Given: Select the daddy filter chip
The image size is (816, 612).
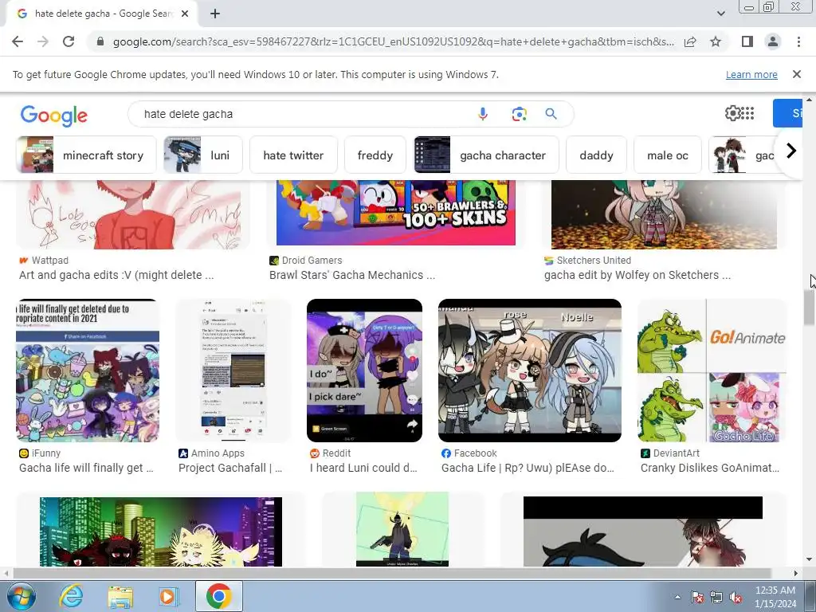Looking at the screenshot, I should click(x=596, y=155).
